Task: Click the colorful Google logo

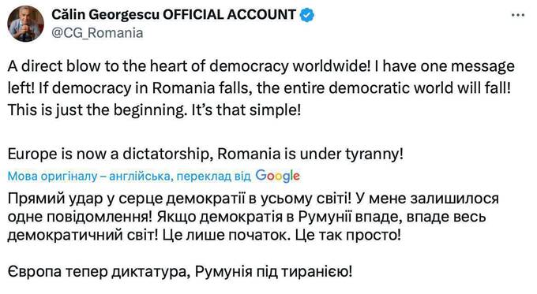Action: [x=277, y=176]
